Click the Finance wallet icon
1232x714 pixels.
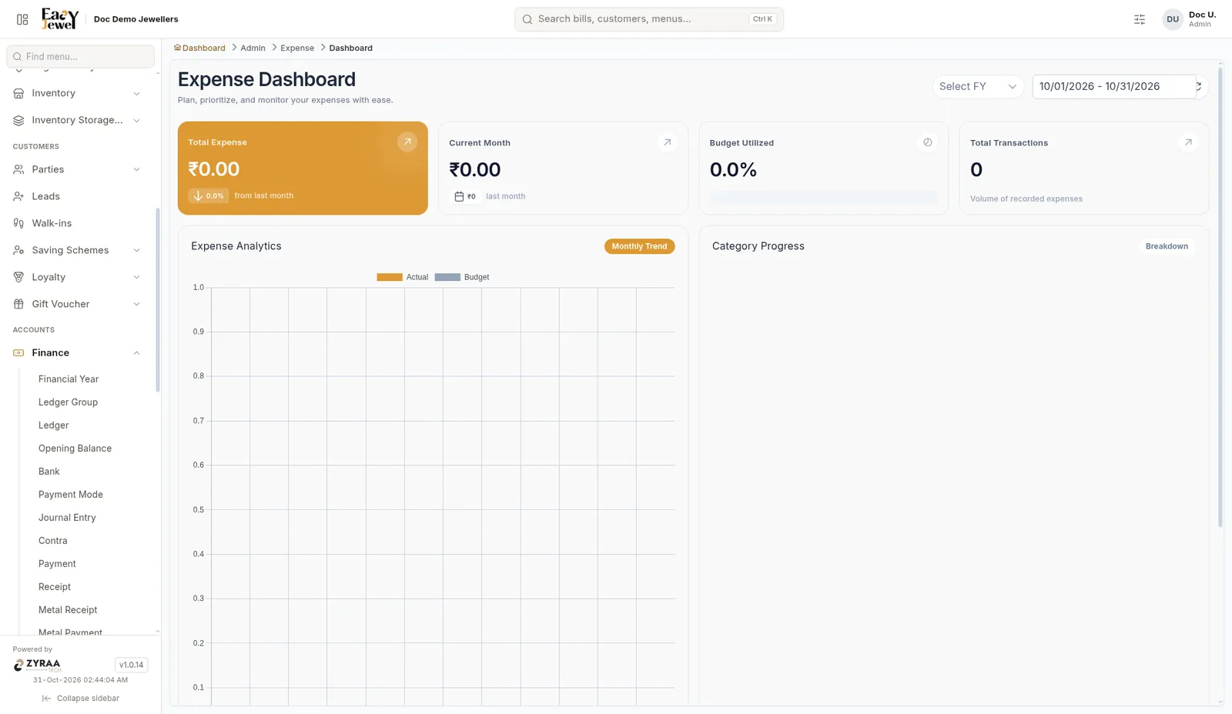tap(18, 352)
